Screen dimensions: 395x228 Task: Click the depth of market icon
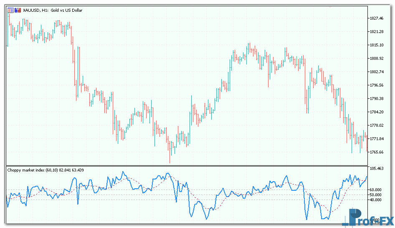tap(16, 10)
